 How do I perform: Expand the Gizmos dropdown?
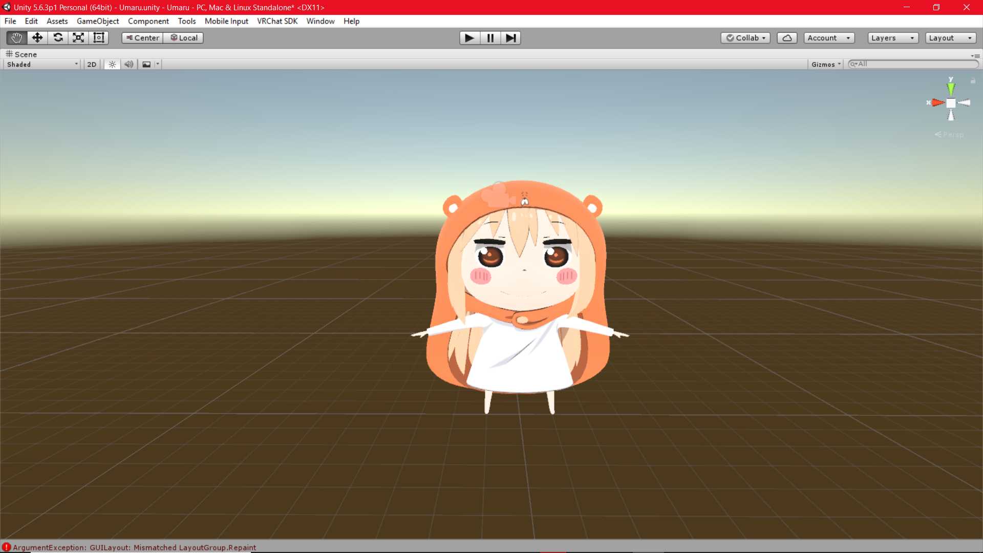coord(826,65)
